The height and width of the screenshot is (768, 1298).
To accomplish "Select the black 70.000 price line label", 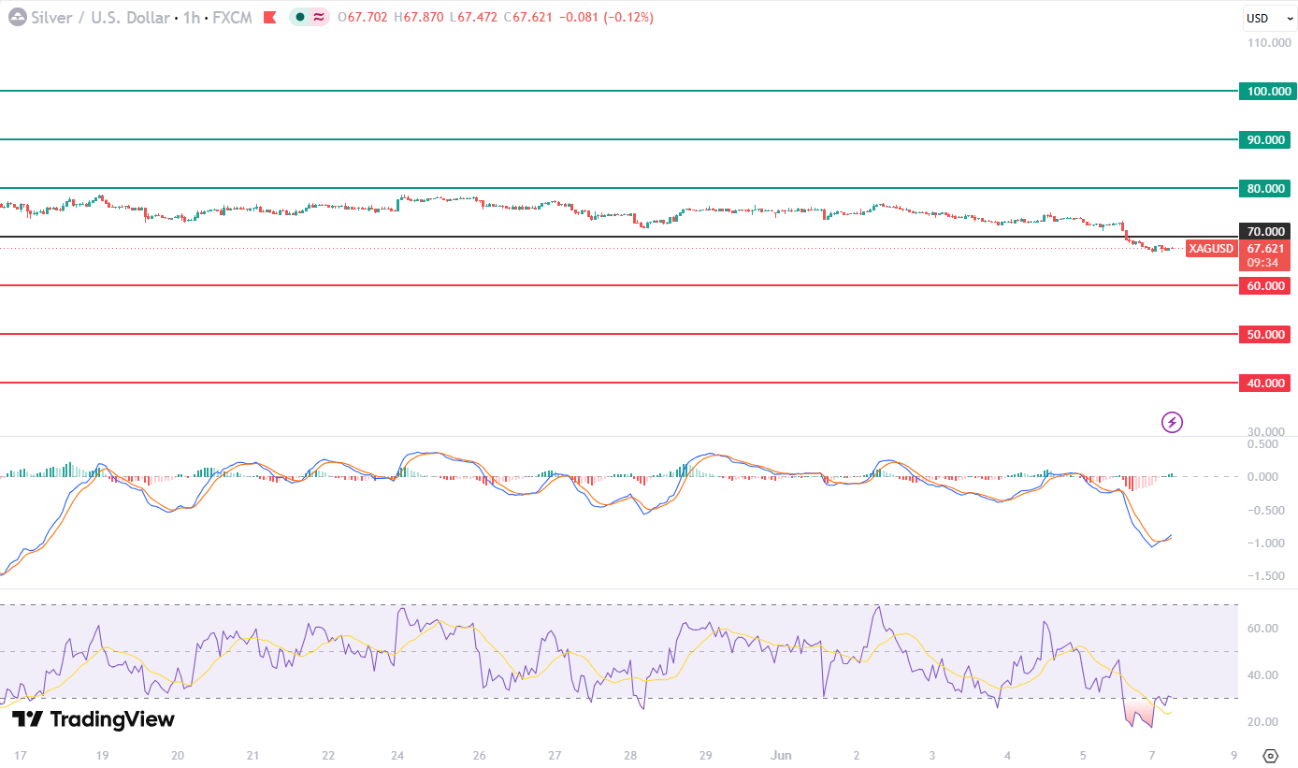I will coord(1264,231).
